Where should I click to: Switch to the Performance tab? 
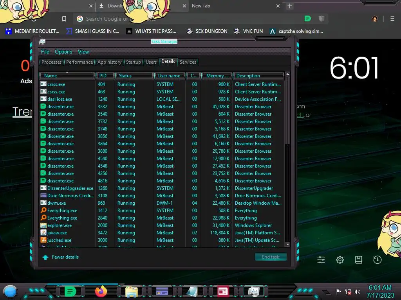[79, 62]
